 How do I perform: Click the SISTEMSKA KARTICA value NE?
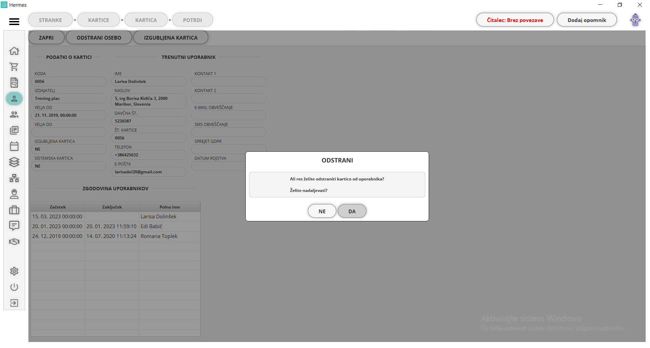(x=69, y=166)
